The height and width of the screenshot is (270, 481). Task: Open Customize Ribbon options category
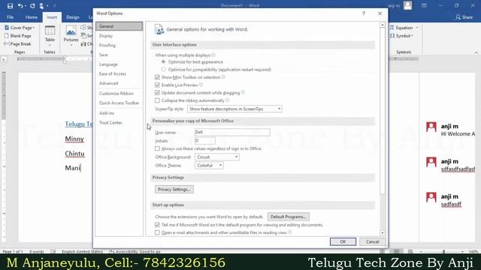119,93
